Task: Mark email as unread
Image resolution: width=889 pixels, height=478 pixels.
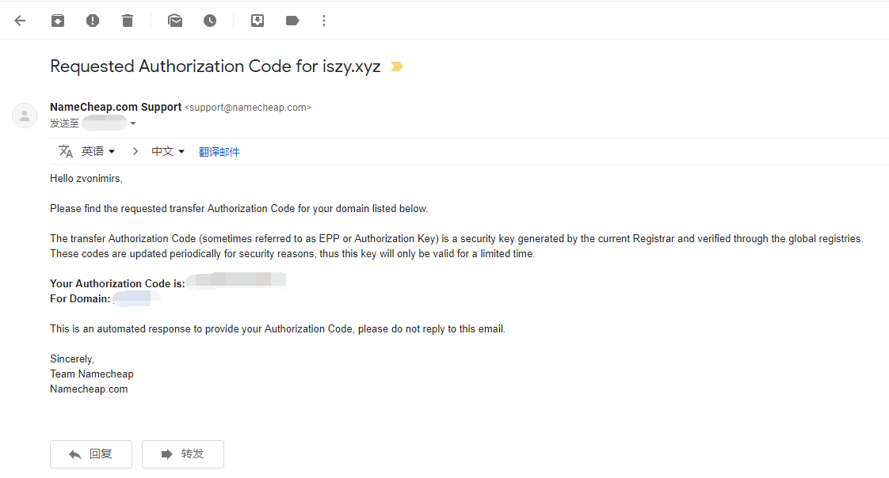Action: (x=175, y=21)
